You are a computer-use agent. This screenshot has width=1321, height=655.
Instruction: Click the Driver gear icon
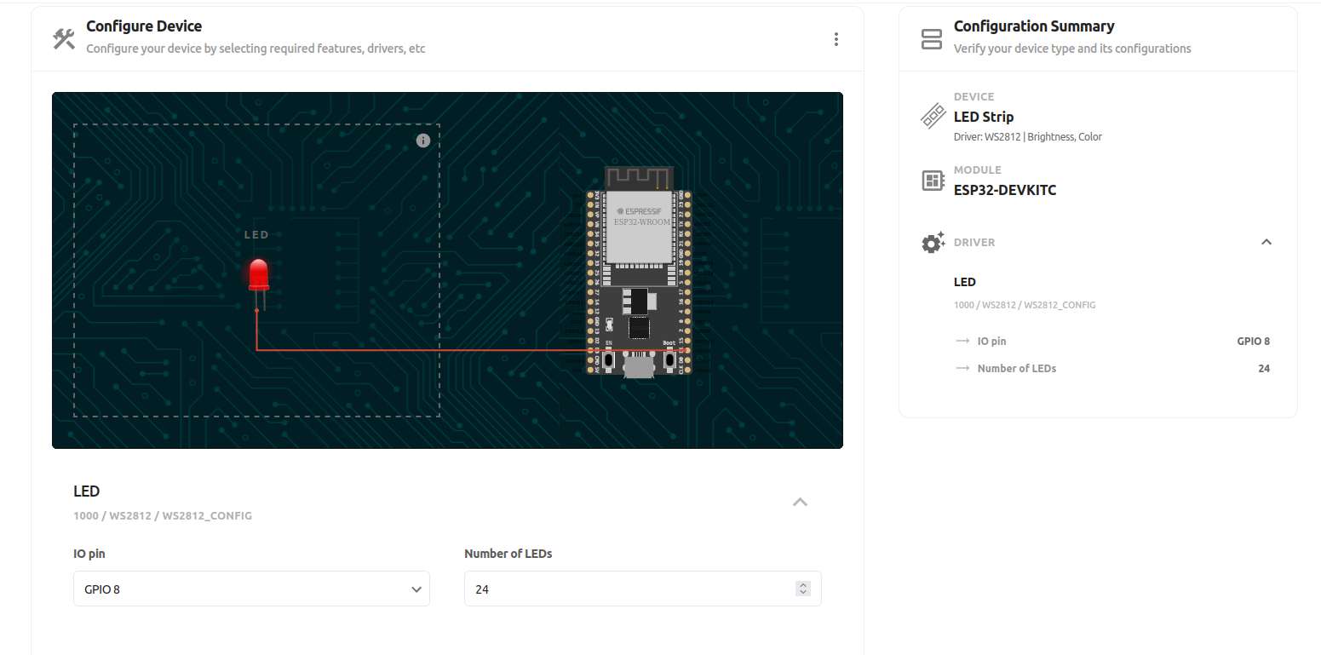[933, 242]
